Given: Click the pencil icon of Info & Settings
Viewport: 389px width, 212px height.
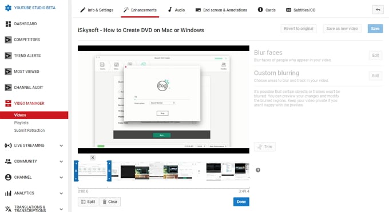Looking at the screenshot, I should [x=82, y=10].
